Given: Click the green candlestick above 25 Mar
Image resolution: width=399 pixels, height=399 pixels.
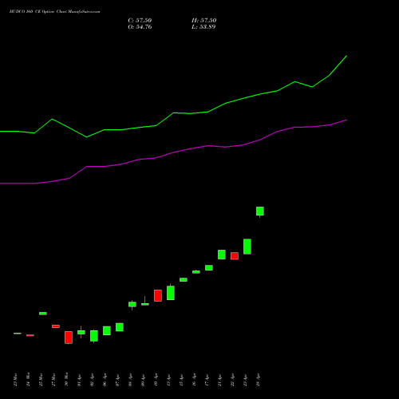Looking at the screenshot, I should 43,314.
